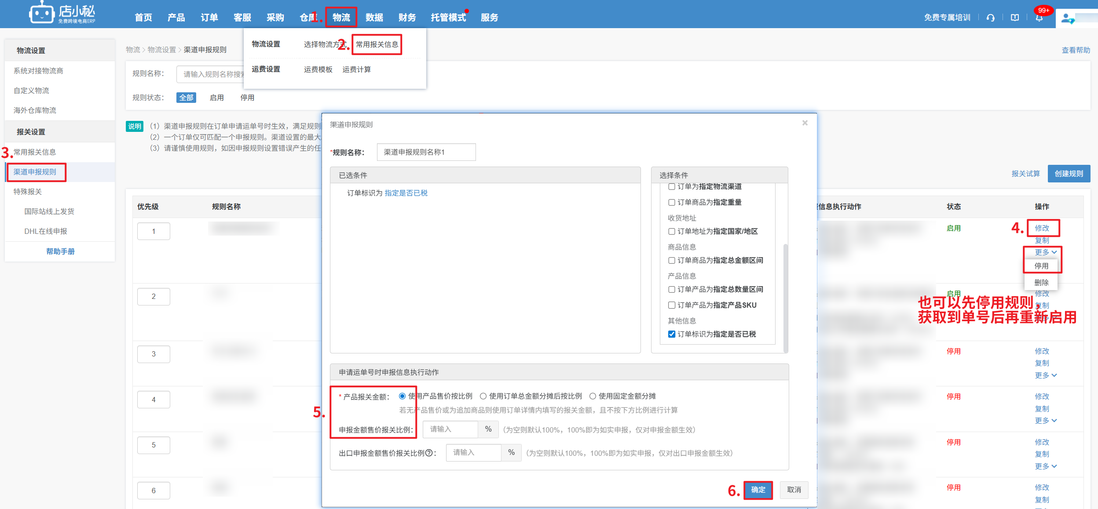Expand 更多 dropdown for priority 3 rule
Screen dimensions: 1098x509
click(1045, 375)
